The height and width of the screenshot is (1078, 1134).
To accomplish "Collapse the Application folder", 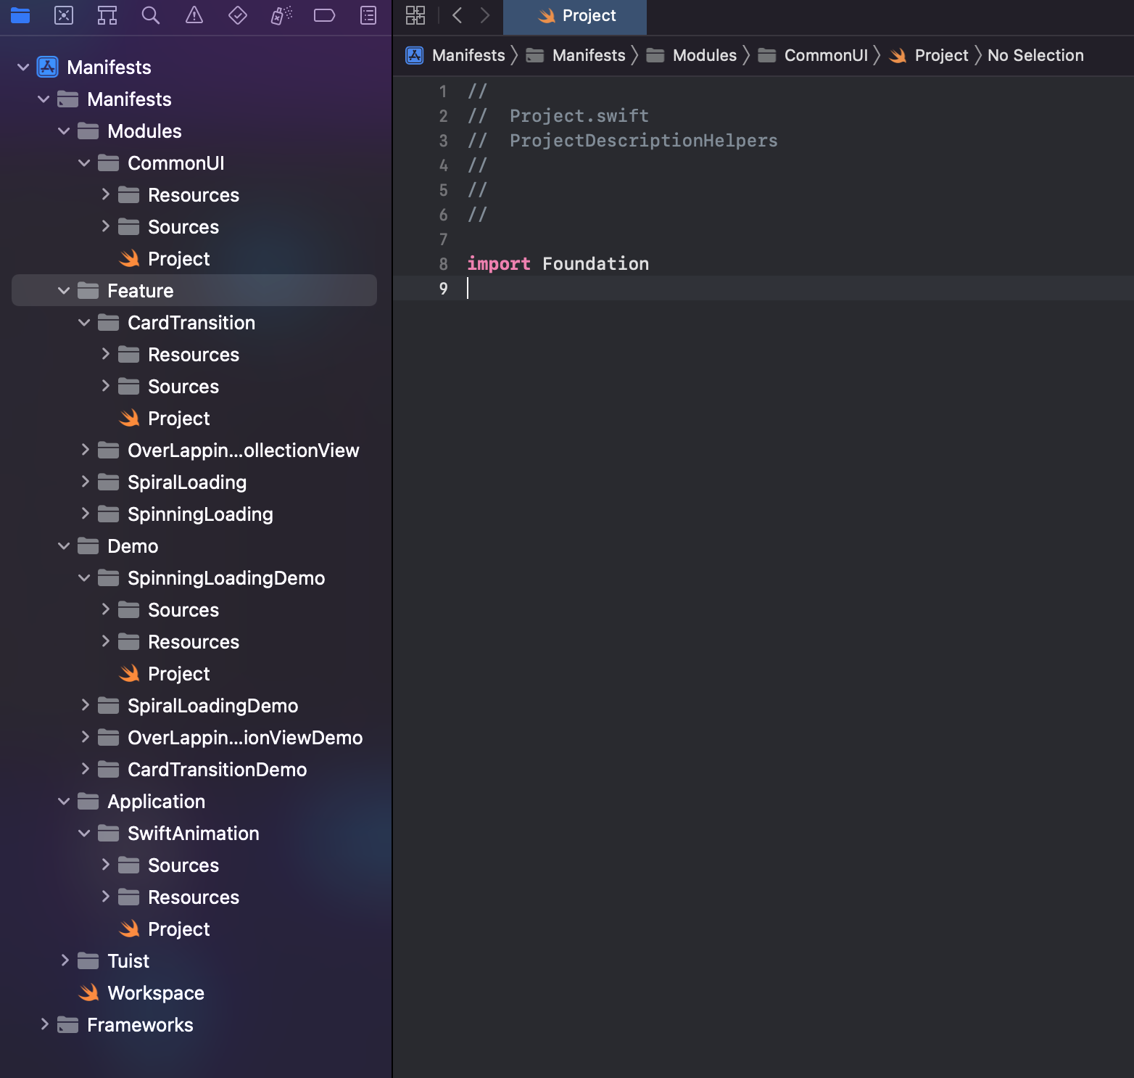I will point(64,802).
